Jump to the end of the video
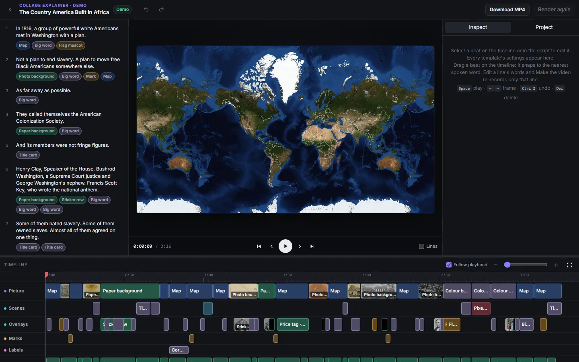 click(312, 246)
